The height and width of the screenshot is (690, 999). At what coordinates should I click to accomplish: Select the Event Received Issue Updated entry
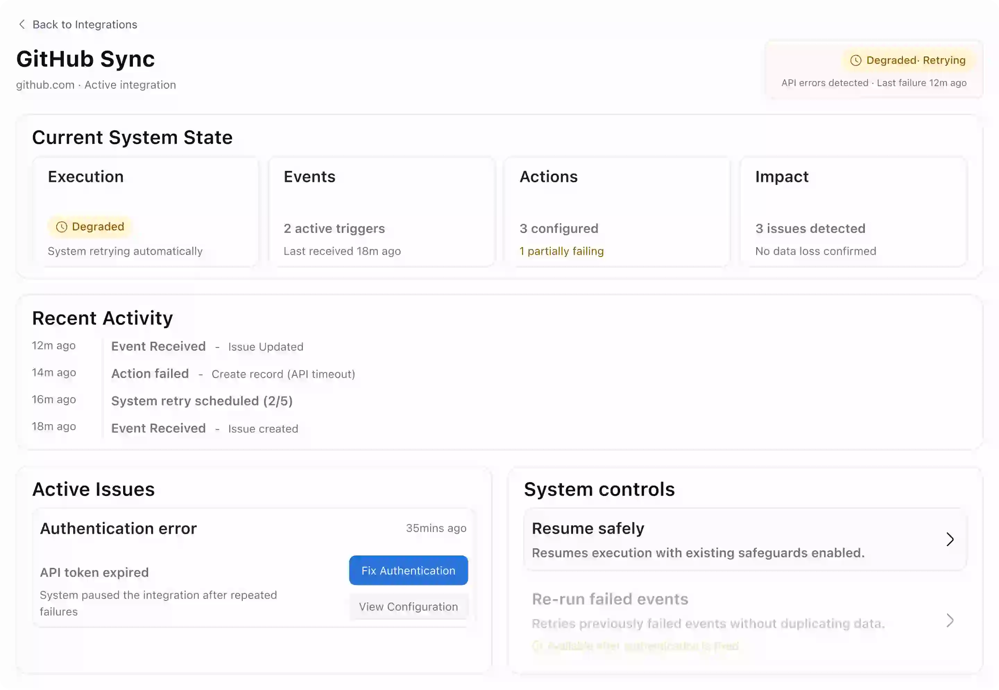pos(159,346)
